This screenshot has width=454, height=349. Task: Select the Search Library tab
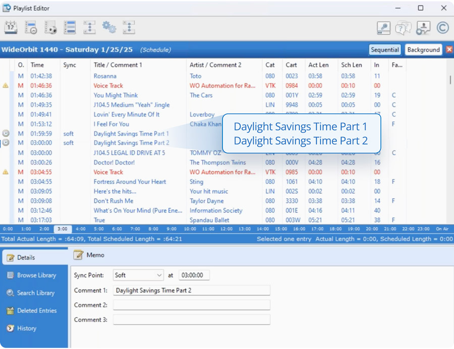click(36, 293)
